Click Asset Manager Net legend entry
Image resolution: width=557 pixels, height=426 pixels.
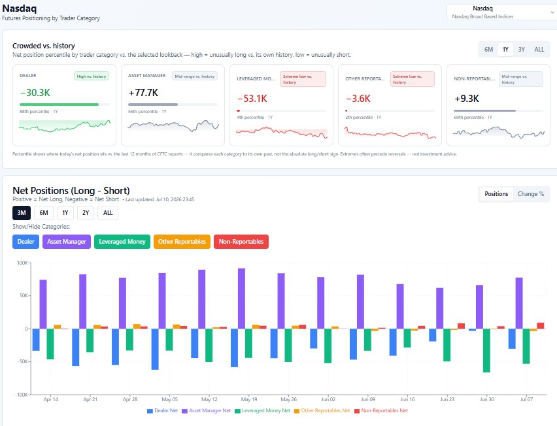click(x=207, y=411)
